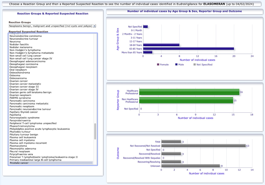
Task: Select Pancreatic carcinoma metastatic
Action: pyautogui.click(x=29, y=104)
